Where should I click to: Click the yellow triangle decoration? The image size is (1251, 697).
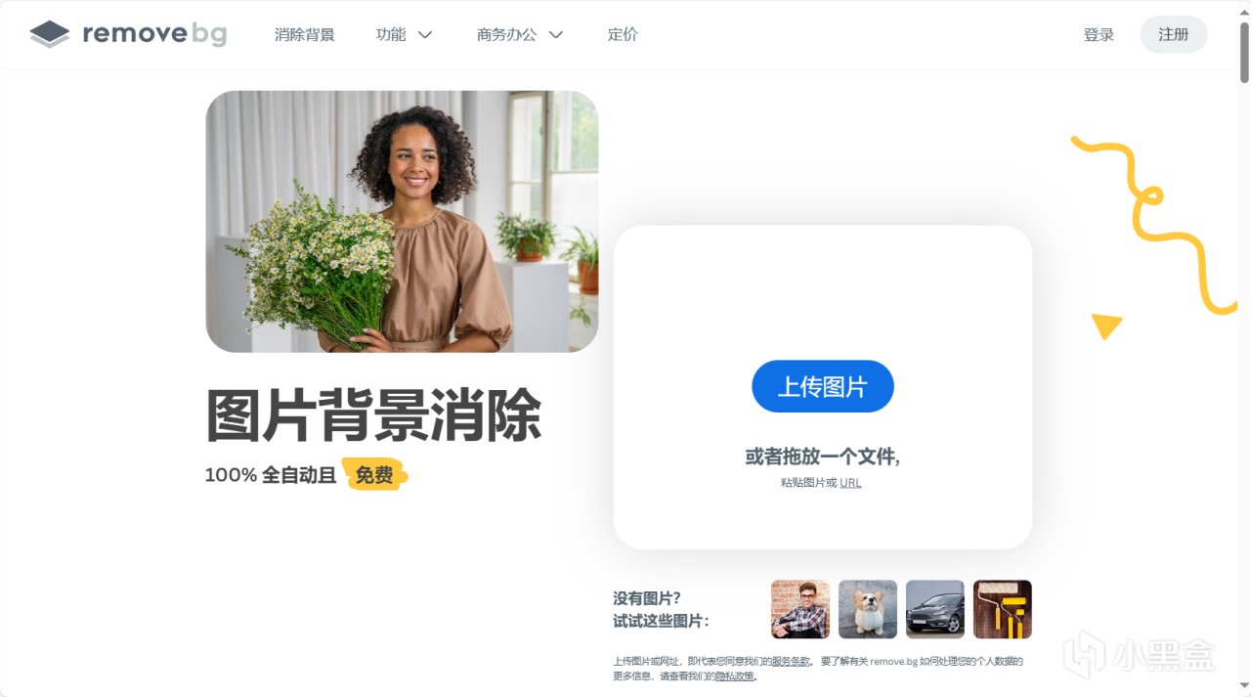pyautogui.click(x=1106, y=326)
